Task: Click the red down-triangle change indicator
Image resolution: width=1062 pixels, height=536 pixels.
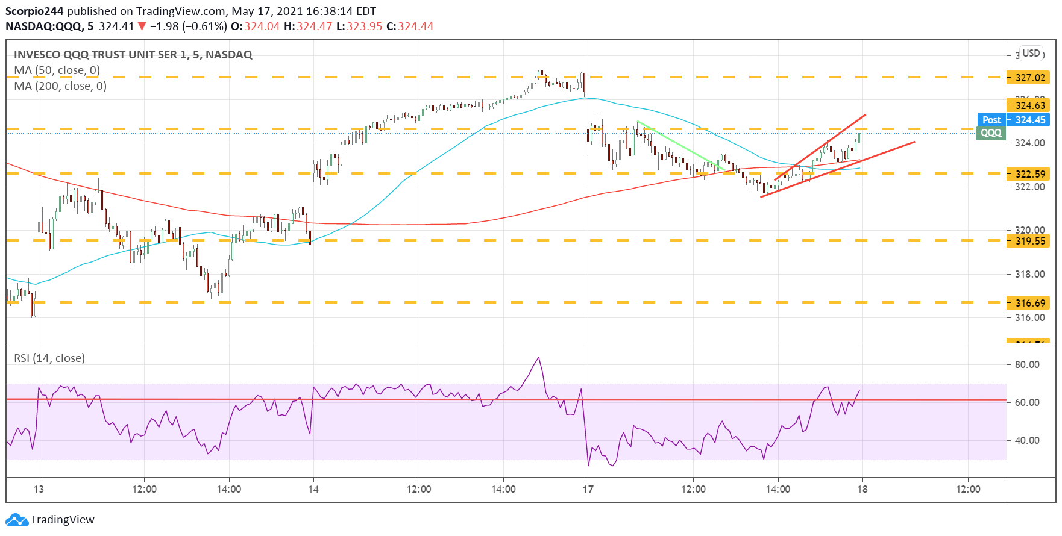Action: (x=142, y=26)
